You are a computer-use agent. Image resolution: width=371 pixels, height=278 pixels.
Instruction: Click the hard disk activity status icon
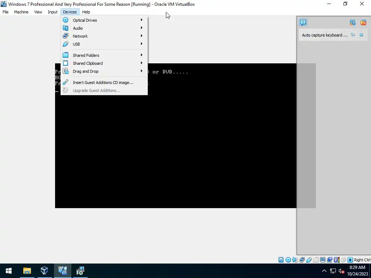tap(281, 260)
